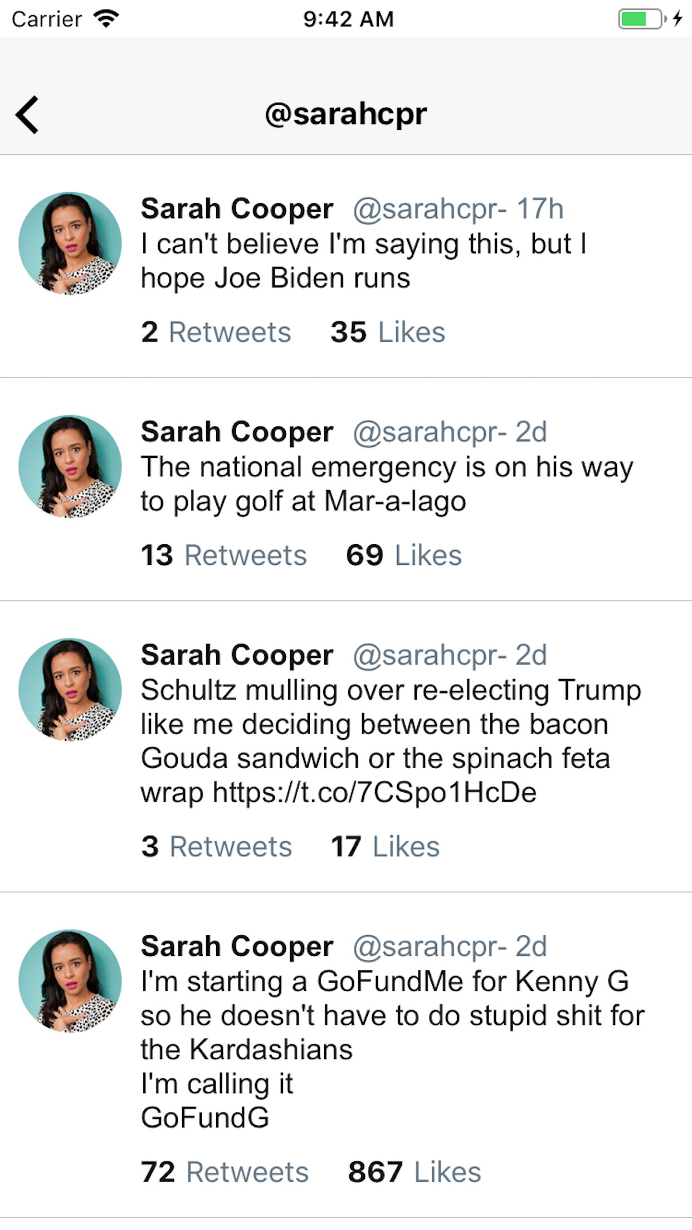Tap 3 Retweets under Schultz tweet
This screenshot has height=1230, width=692.
[x=217, y=847]
